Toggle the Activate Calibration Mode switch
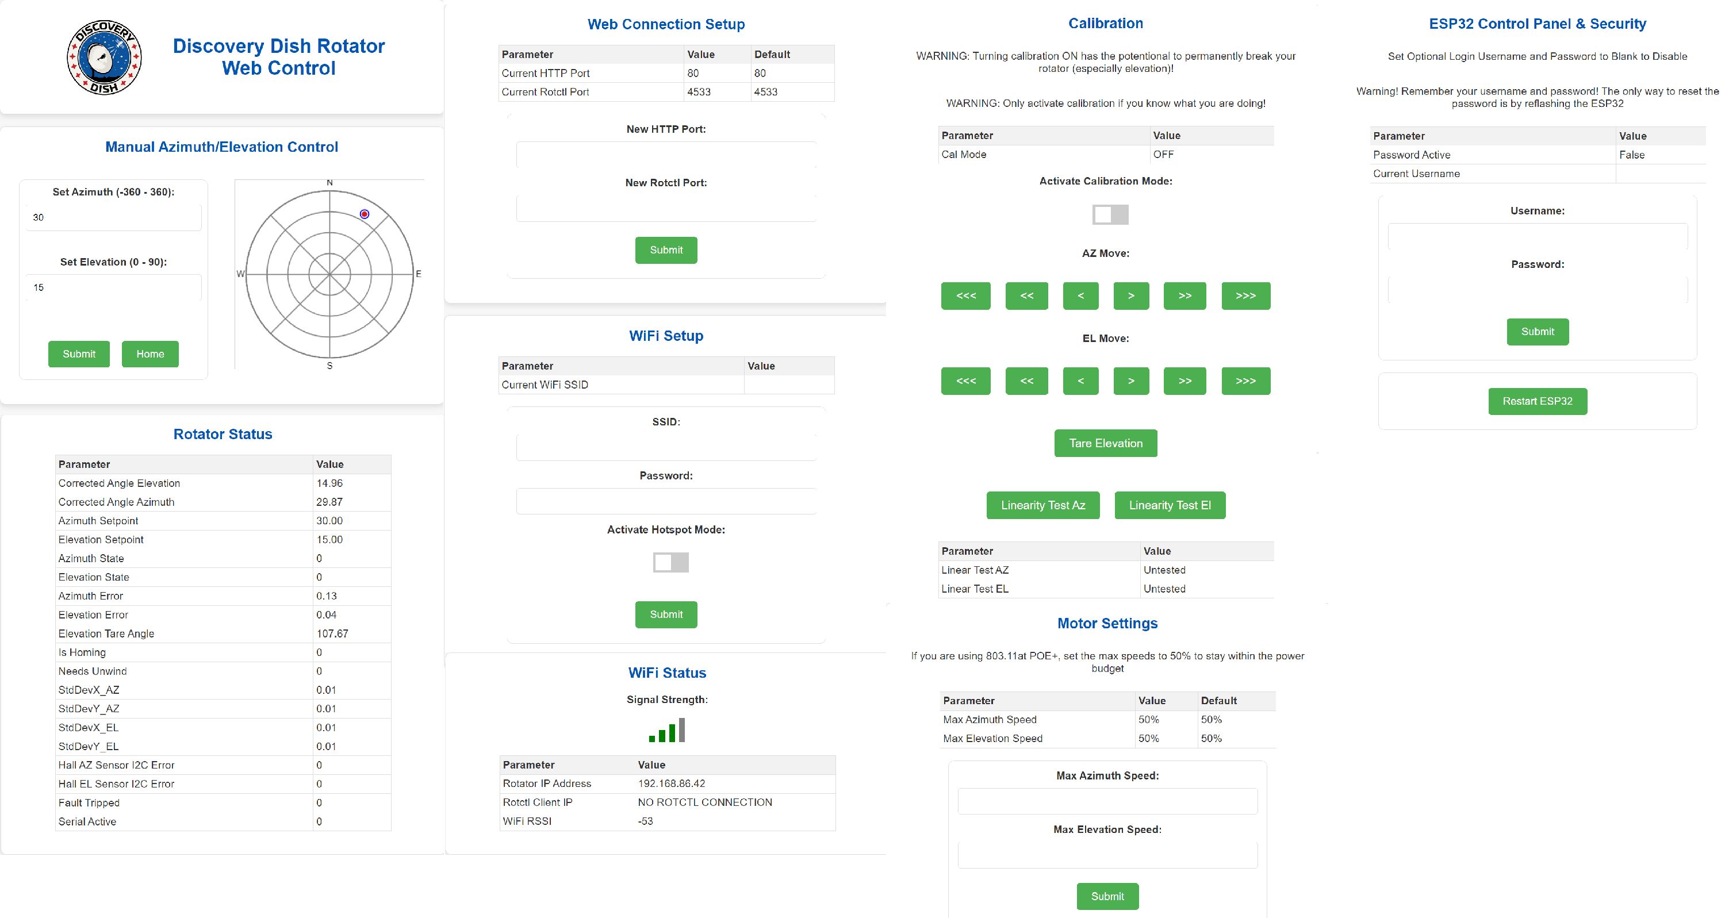1725x918 pixels. (1110, 215)
